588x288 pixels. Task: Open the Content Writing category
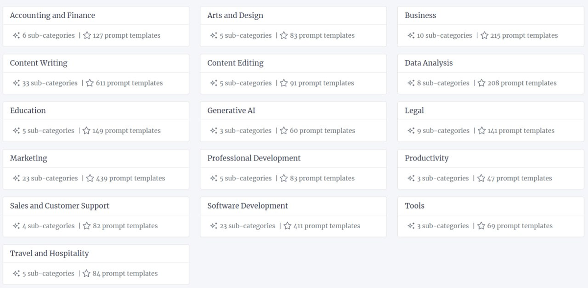(39, 63)
